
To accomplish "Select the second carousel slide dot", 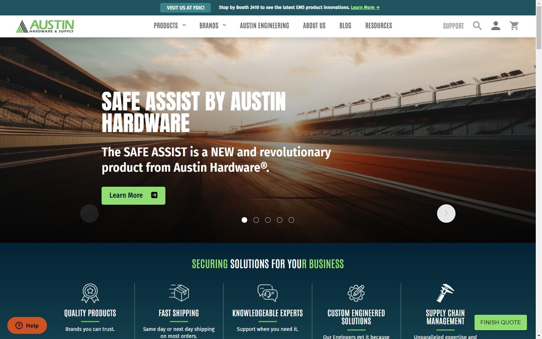I will point(256,220).
